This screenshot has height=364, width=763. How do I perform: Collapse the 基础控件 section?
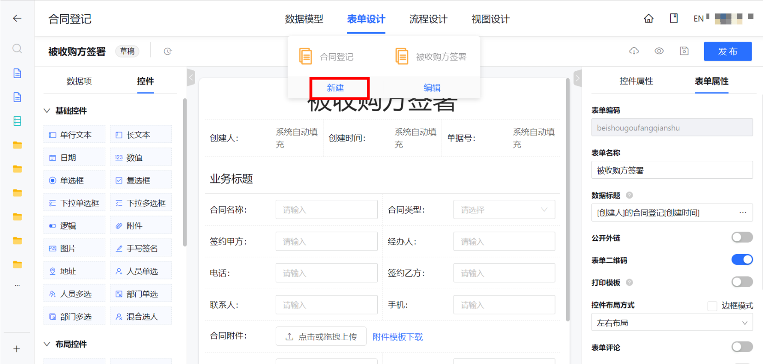click(x=47, y=111)
